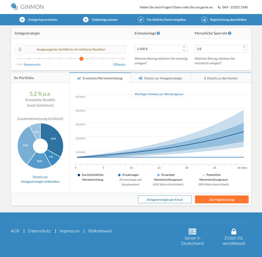Click the blue Einzahlungen legend dot
The height and width of the screenshot is (257, 262).
pyautogui.click(x=119, y=175)
